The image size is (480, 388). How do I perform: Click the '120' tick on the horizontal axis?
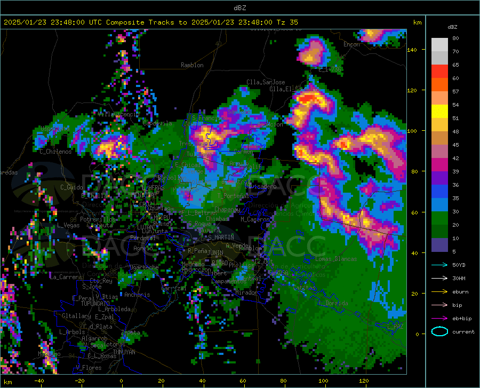click(x=364, y=381)
